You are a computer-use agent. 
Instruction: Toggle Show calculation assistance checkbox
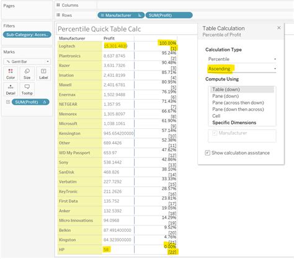[207, 153]
